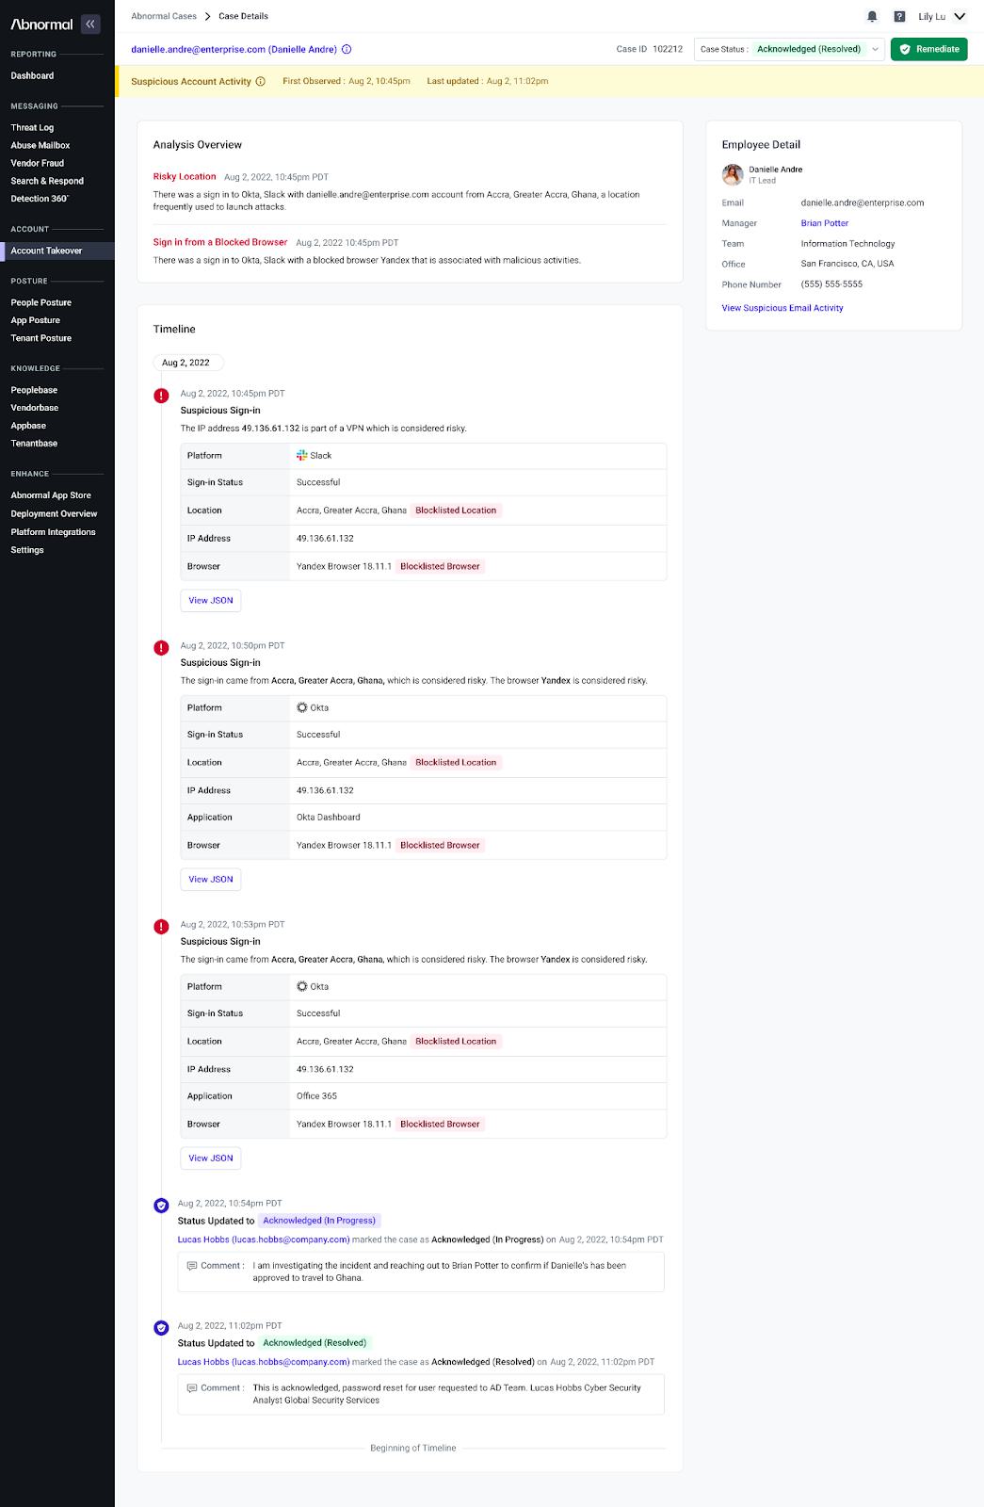Open View JSON for Slack sign-in
This screenshot has width=984, height=1507.
pos(210,600)
